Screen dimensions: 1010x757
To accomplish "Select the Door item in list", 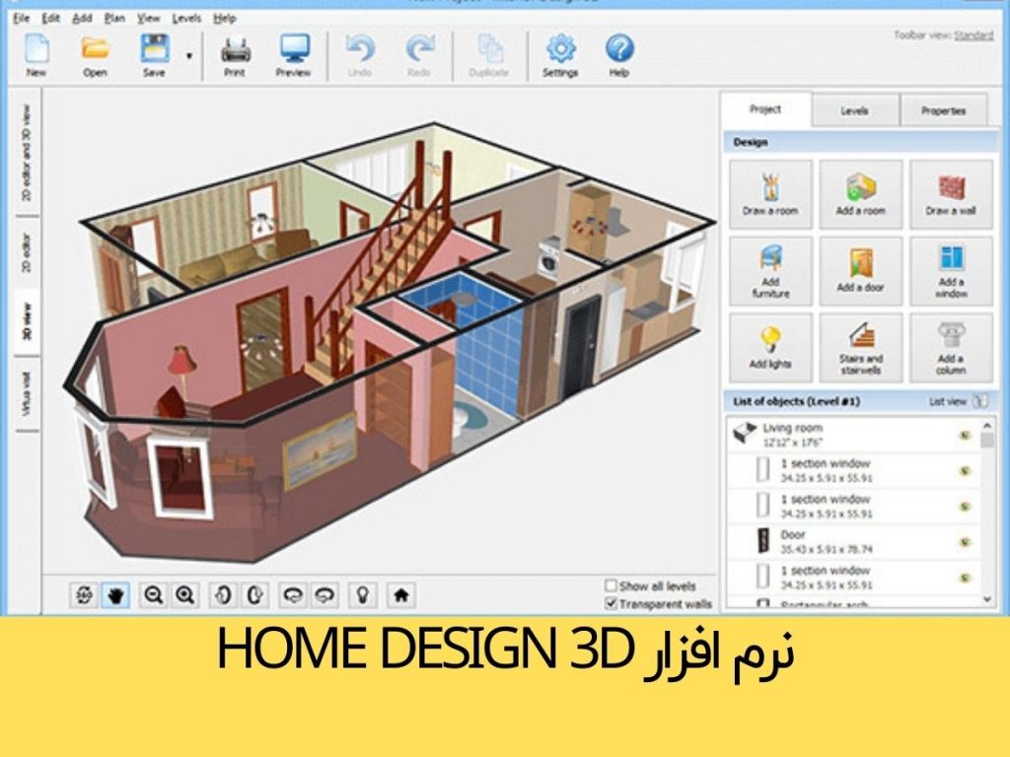I will [853, 542].
